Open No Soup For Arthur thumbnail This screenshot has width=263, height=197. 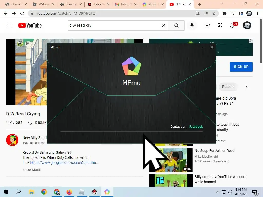click(x=171, y=160)
